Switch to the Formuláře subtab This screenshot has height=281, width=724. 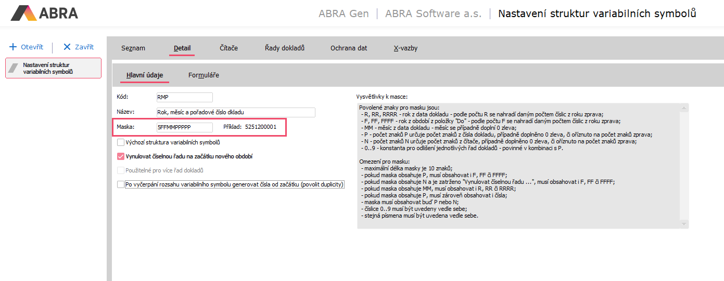click(204, 75)
